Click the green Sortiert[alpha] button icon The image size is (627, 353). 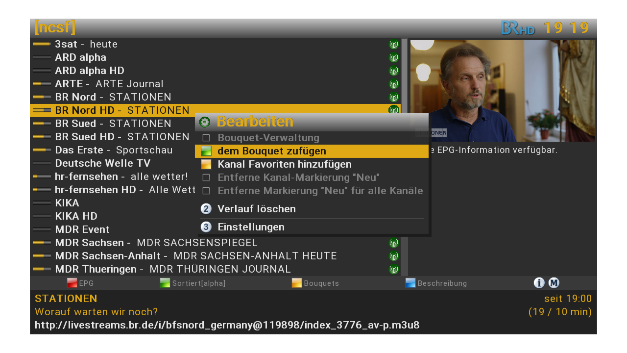tap(165, 283)
